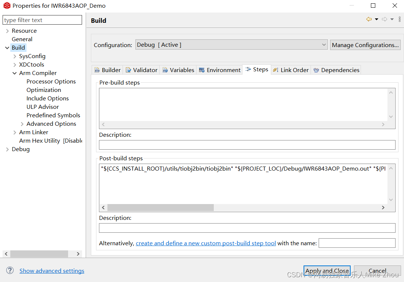Select General in the tree
Image resolution: width=404 pixels, height=282 pixels.
click(22, 39)
